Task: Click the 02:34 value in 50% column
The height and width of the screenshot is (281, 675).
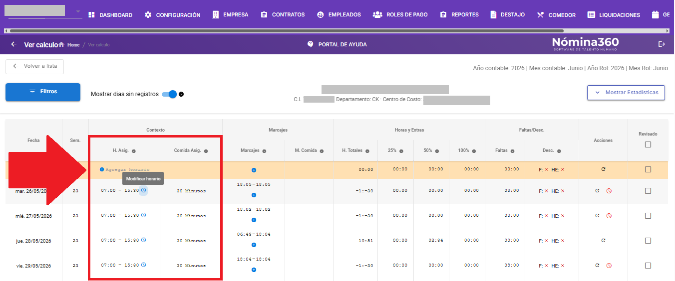Action: [436, 241]
